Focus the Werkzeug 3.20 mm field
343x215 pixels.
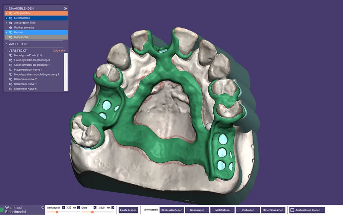(x=69, y=208)
